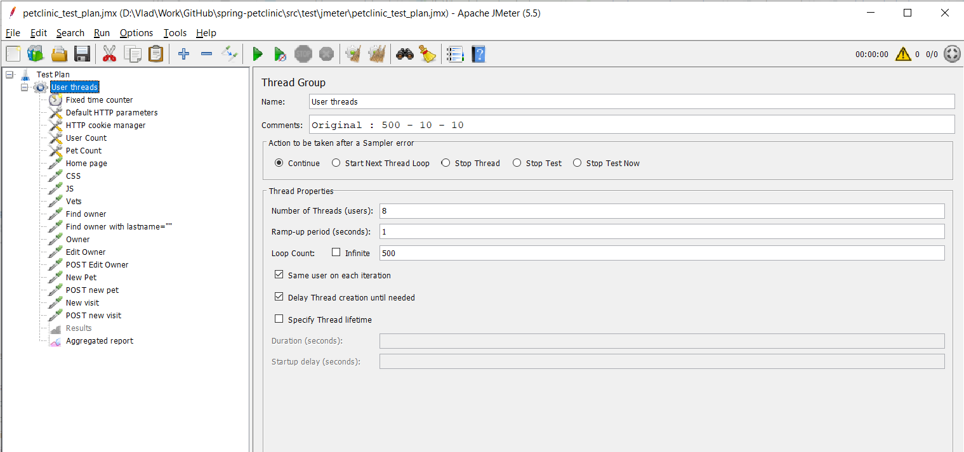964x452 pixels.
Task: Open the Help question mark icon
Action: [x=478, y=55]
